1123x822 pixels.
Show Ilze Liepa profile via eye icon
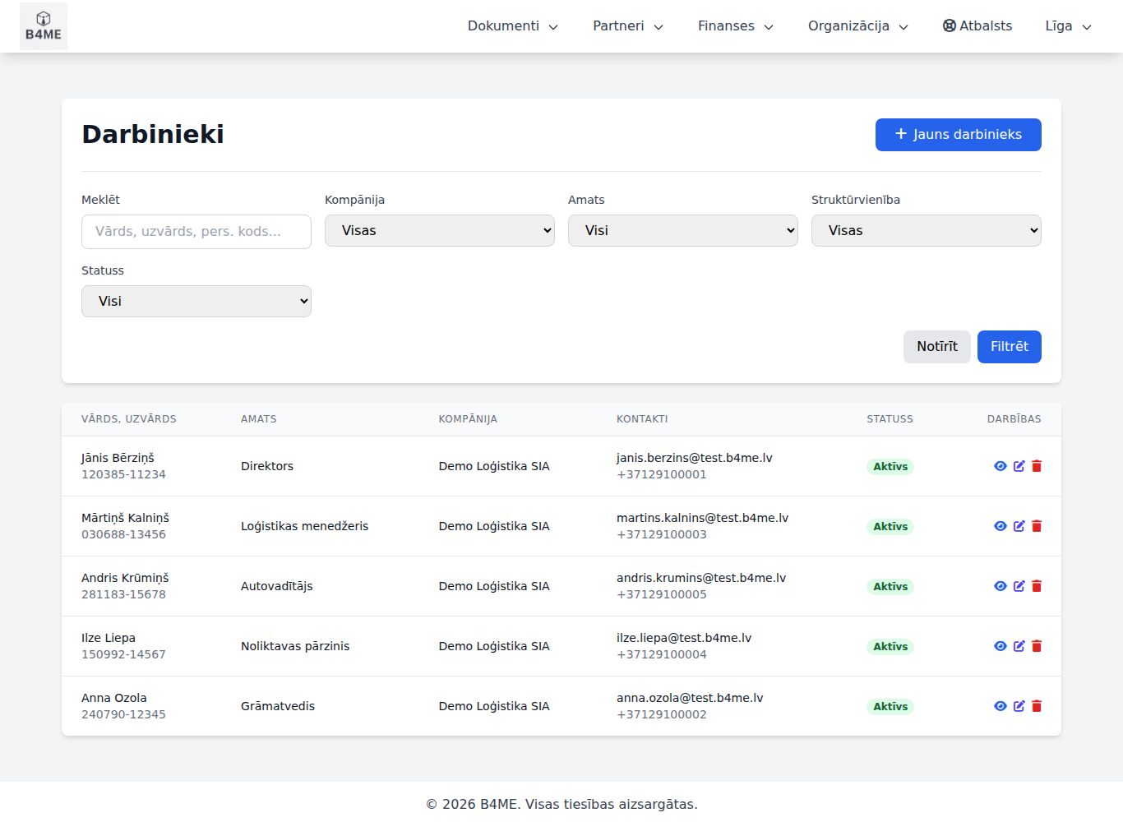(1001, 646)
